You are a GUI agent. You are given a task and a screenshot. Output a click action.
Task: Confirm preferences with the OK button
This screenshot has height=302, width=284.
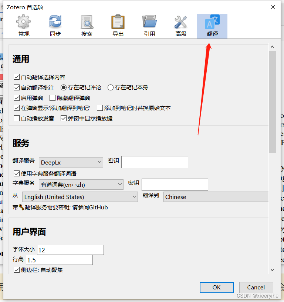point(217,287)
